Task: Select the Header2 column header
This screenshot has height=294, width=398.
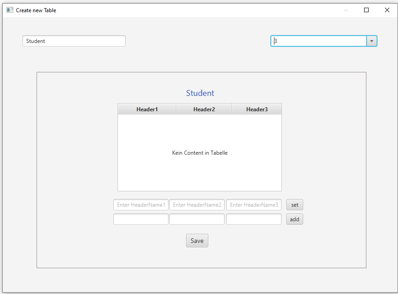Action: [203, 109]
